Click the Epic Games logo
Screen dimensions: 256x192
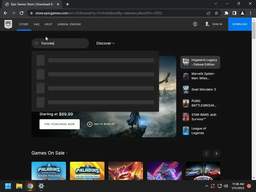pyautogui.click(x=8, y=24)
